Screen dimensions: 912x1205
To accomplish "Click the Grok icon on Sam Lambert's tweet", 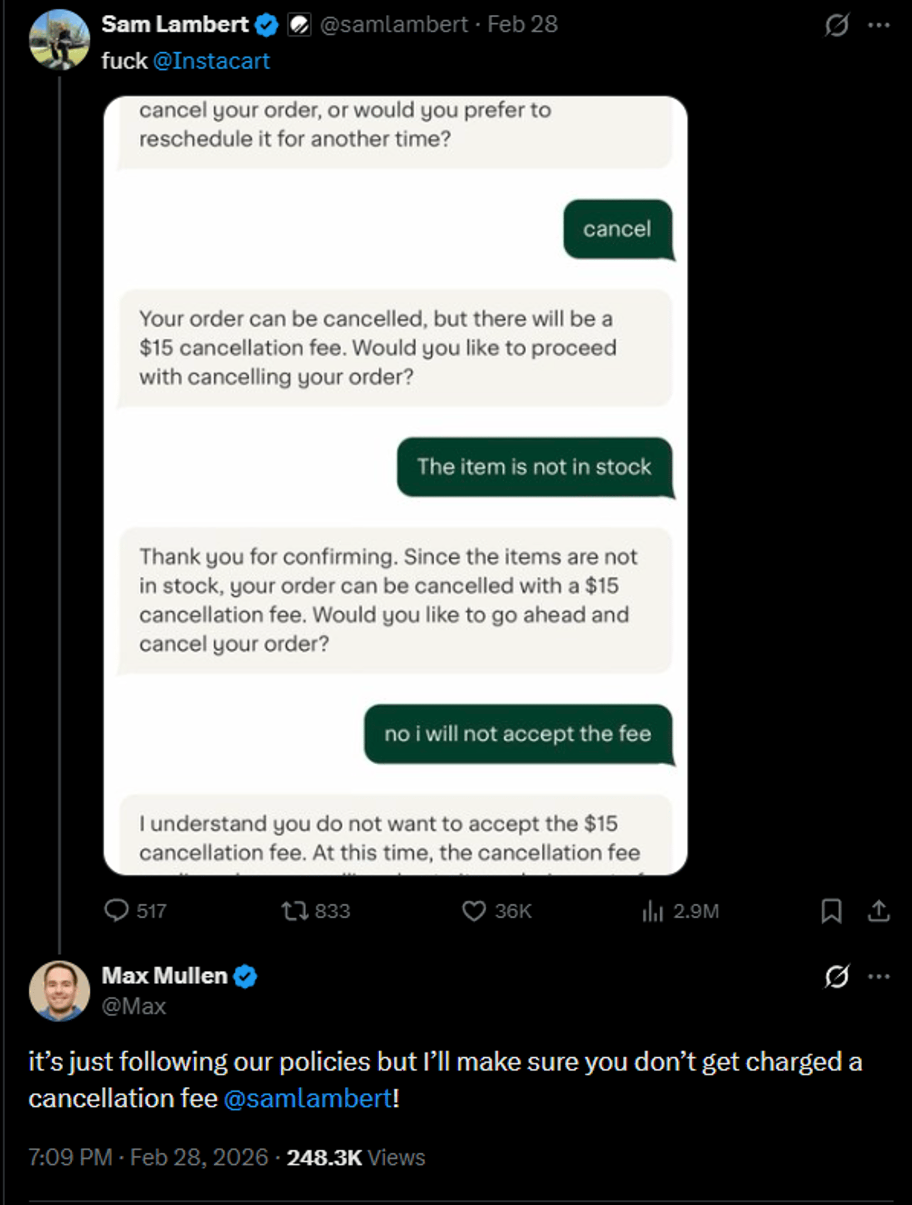I will click(836, 25).
